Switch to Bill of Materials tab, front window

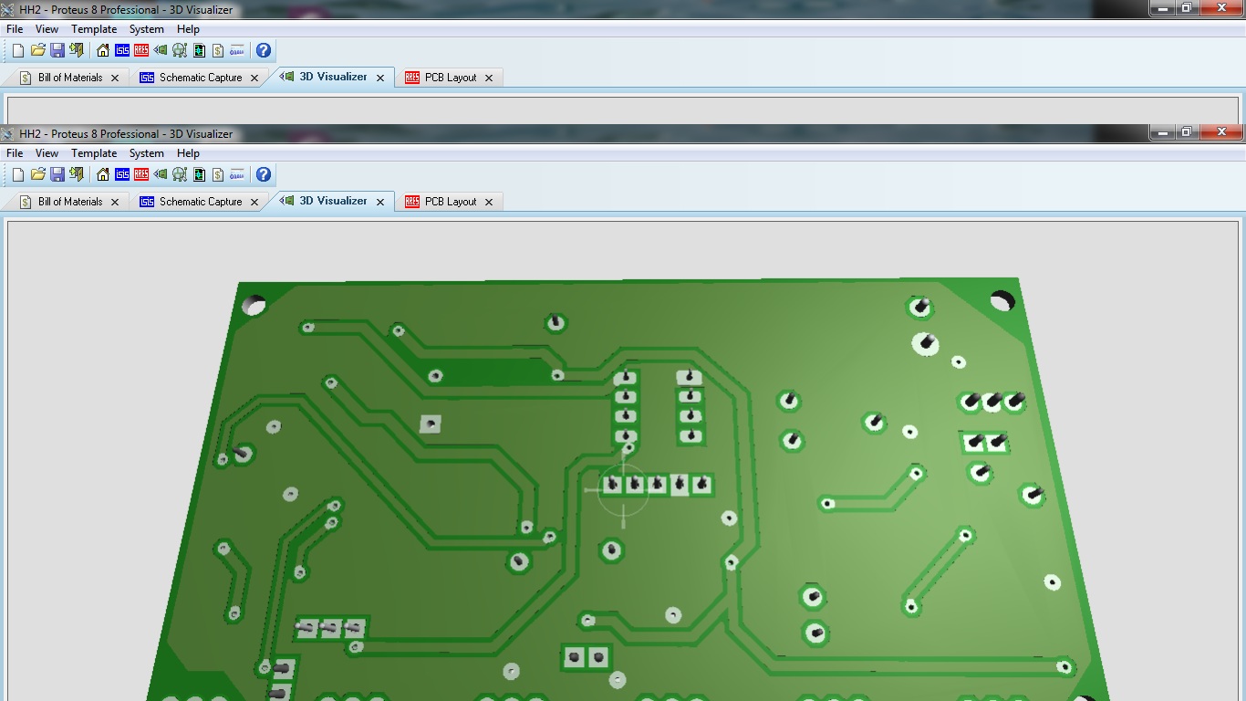tap(69, 202)
